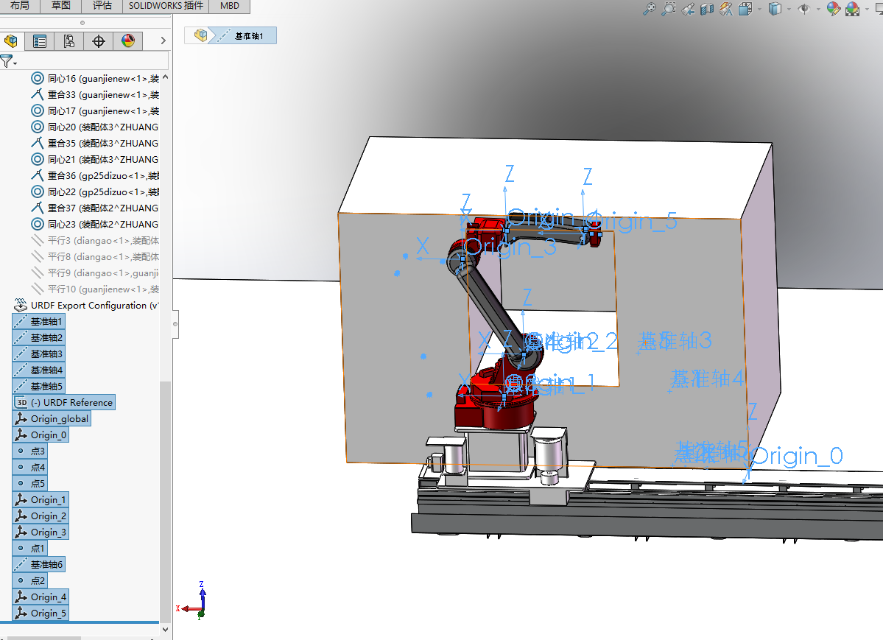
Task: Open the Display Style dropdown arrow
Action: [789, 9]
